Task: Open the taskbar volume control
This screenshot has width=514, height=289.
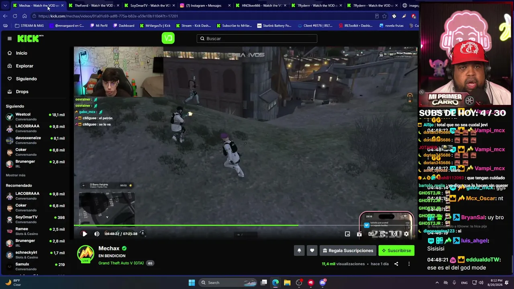Action: point(481,283)
